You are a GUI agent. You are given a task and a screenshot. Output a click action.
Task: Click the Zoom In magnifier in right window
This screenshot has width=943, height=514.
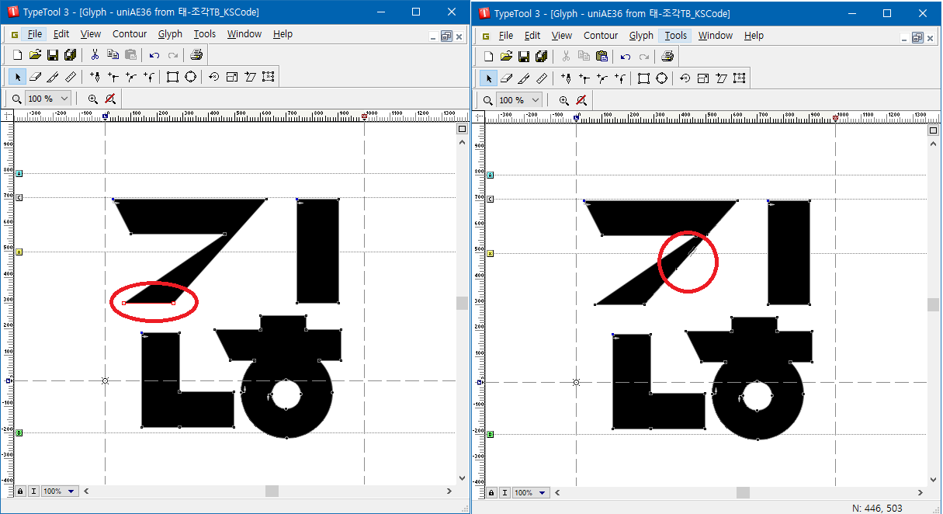[563, 100]
